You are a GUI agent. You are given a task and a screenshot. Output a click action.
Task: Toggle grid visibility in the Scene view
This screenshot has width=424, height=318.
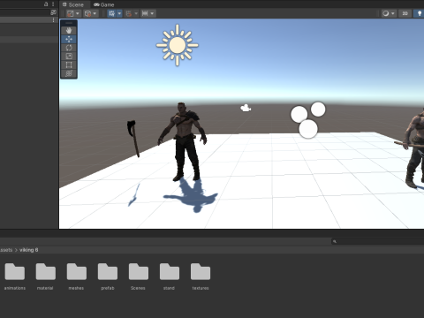tap(111, 13)
